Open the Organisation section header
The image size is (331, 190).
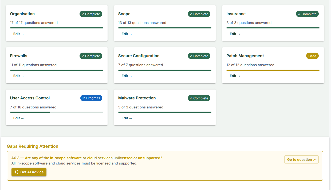tap(22, 14)
